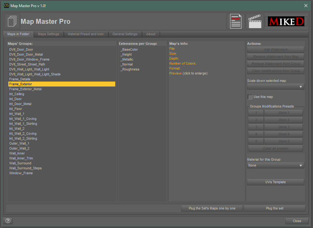The height and width of the screenshot is (228, 313).
Task: Select the Wall_Surround group
Action: click(x=62, y=163)
